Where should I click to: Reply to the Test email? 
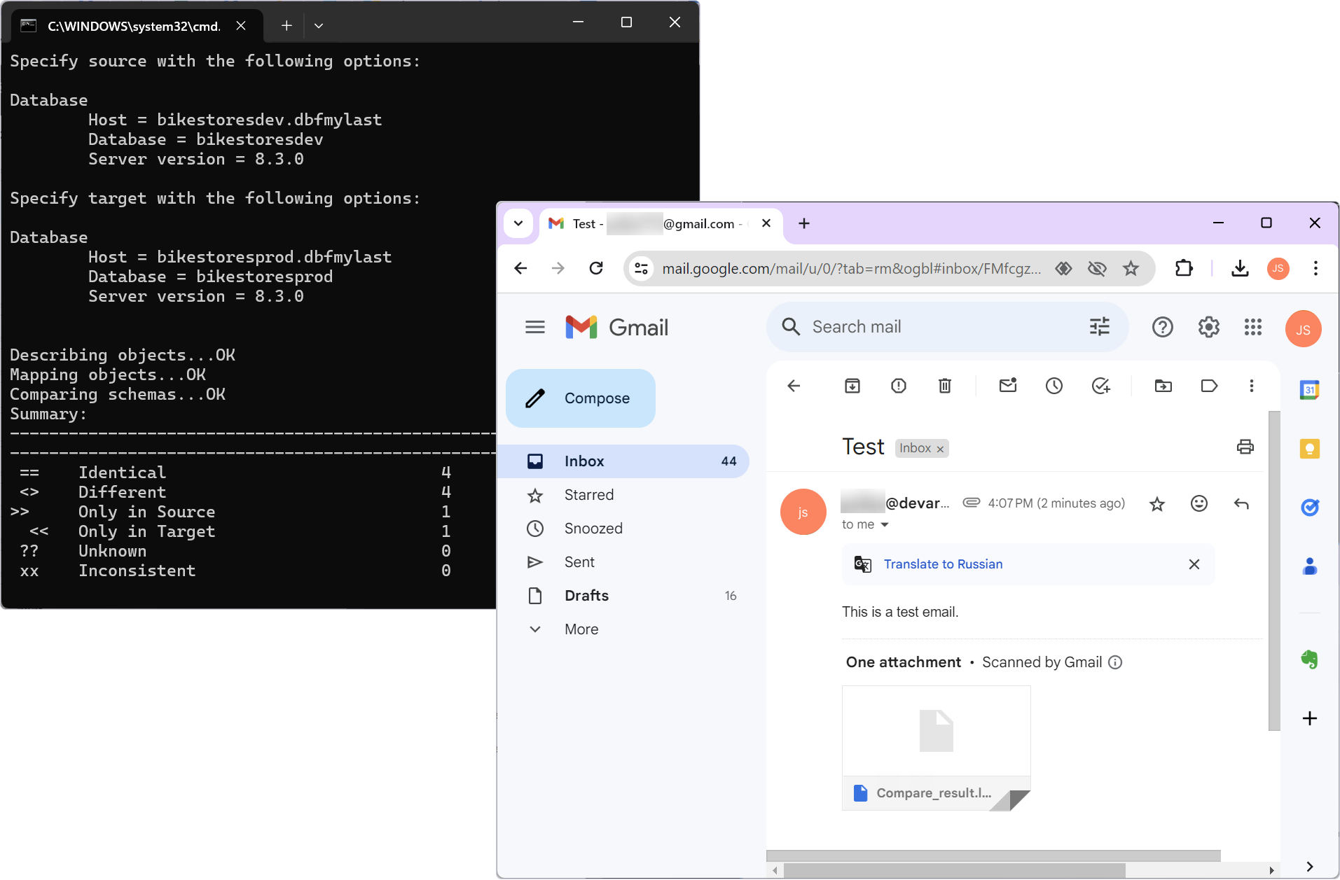coord(1241,503)
